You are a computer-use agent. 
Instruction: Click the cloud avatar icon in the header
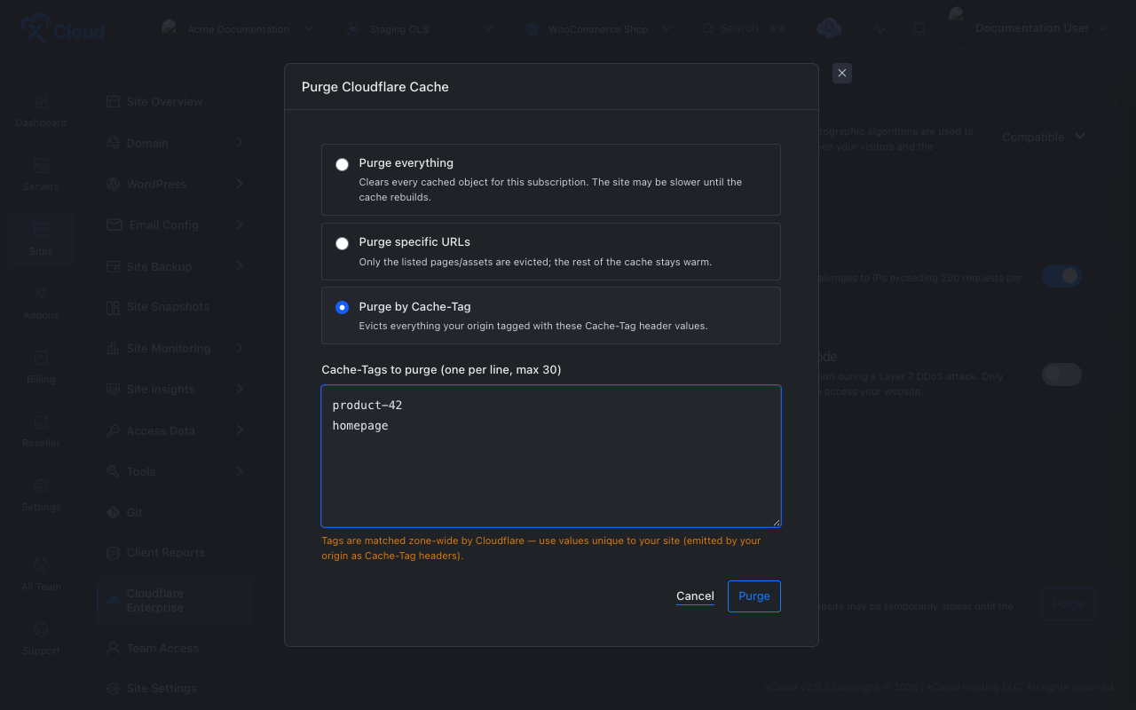(x=829, y=28)
